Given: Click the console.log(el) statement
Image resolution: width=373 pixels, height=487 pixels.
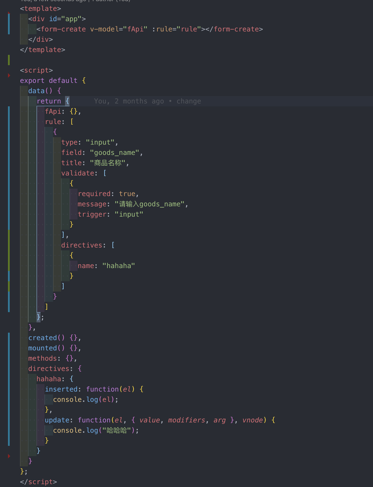Looking at the screenshot, I should [86, 400].
